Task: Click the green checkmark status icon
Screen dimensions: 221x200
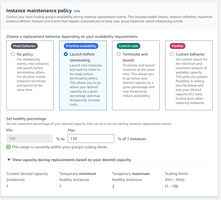Action: tap(8, 147)
